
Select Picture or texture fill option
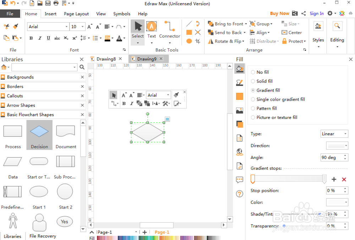(x=274, y=117)
